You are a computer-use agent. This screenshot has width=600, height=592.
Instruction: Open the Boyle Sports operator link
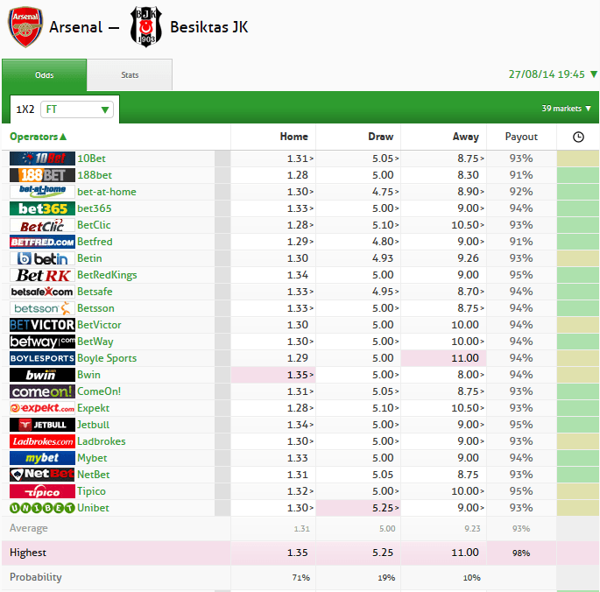click(107, 358)
